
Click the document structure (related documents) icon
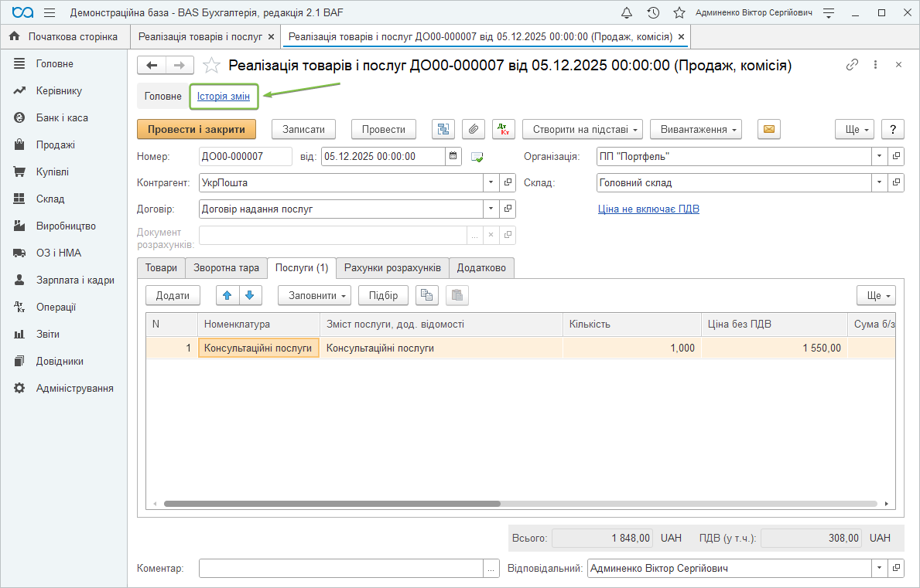(443, 129)
